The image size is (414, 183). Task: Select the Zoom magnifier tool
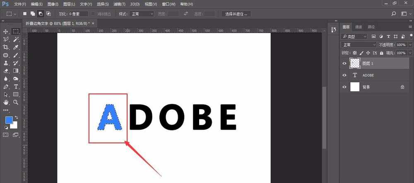[16, 102]
